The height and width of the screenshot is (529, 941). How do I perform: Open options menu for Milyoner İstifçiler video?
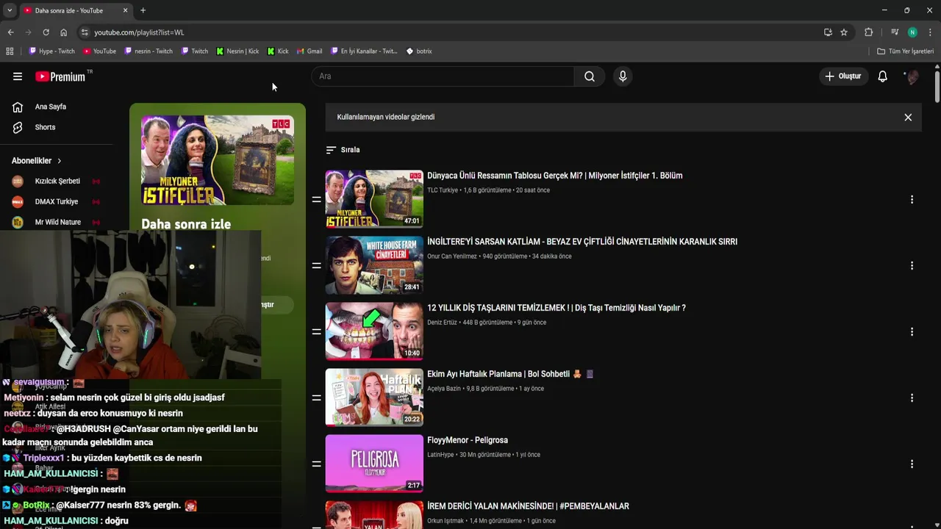tap(912, 200)
